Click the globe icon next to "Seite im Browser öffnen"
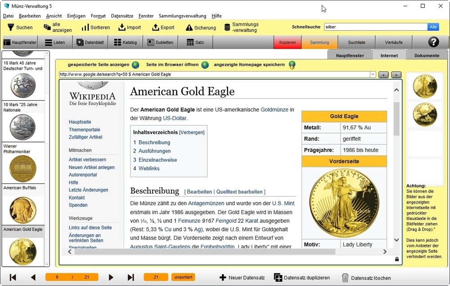 click(x=205, y=65)
